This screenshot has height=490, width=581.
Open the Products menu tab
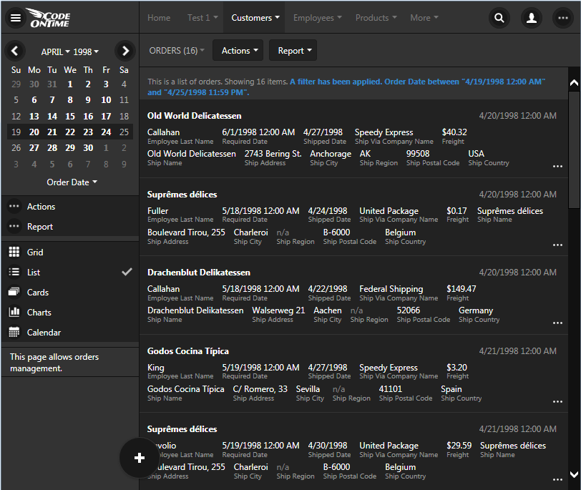pos(376,18)
